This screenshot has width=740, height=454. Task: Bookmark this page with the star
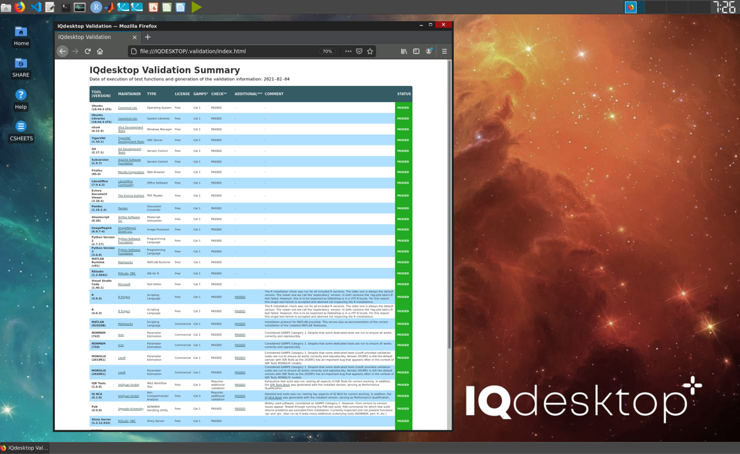pyautogui.click(x=370, y=52)
